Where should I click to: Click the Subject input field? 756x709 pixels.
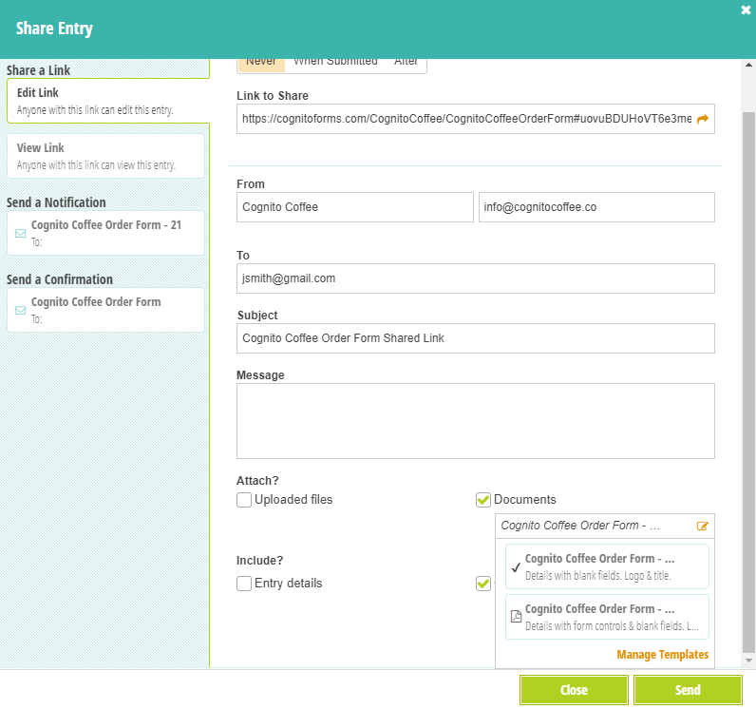(x=476, y=338)
